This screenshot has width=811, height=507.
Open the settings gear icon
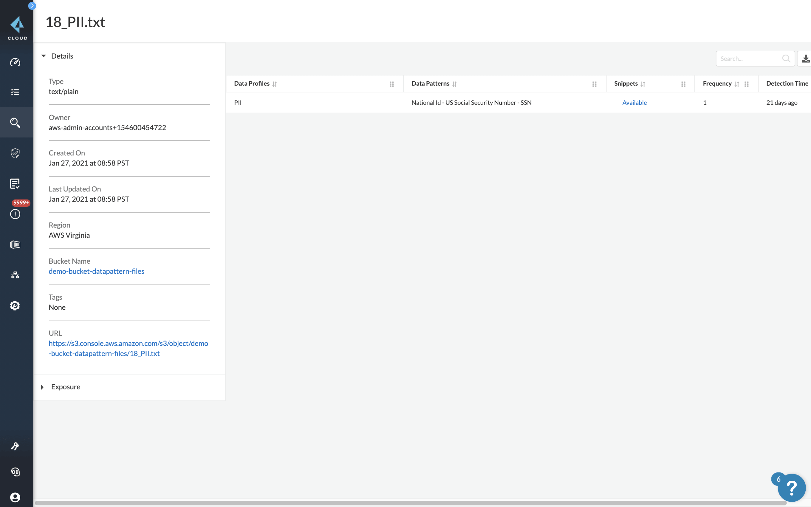[16, 305]
